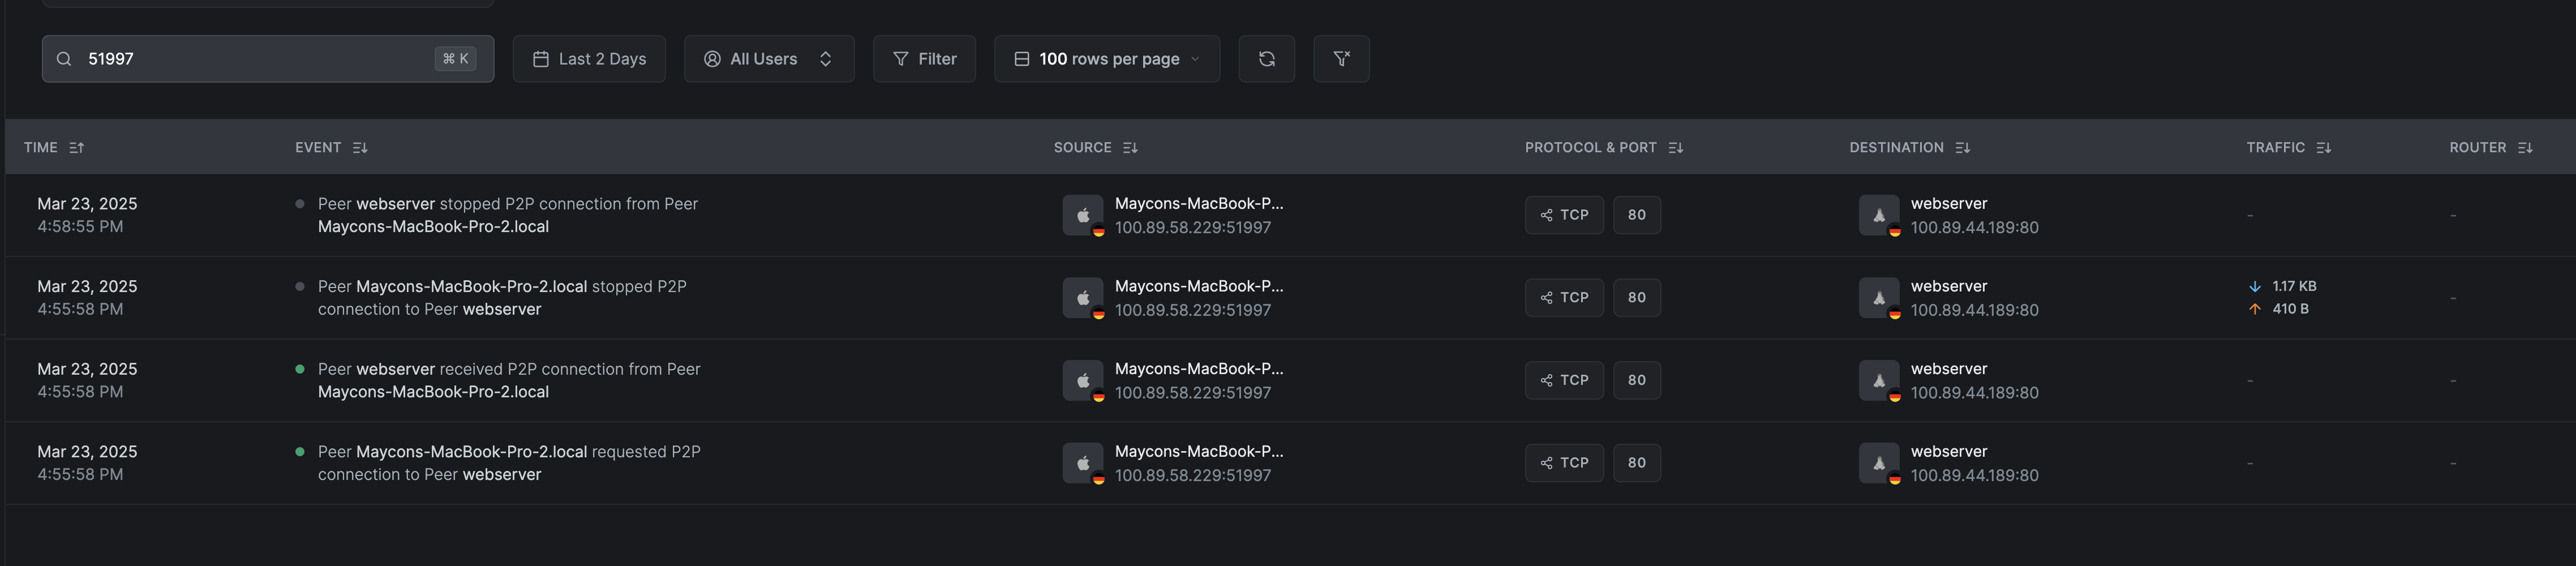
Task: Click the clear filters funnel icon
Action: 1341,59
